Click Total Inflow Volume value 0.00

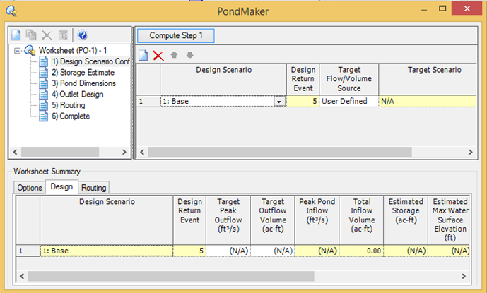click(x=361, y=251)
